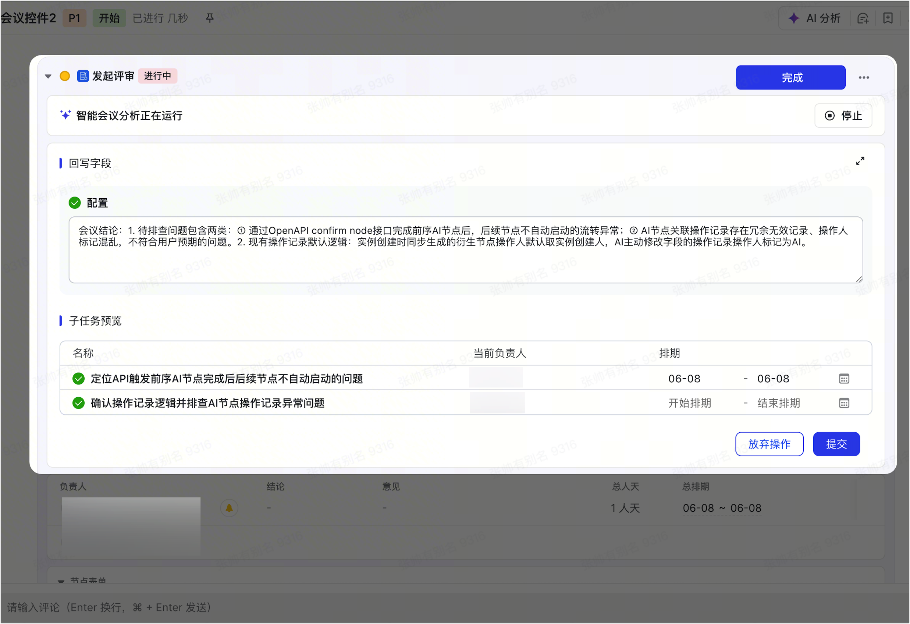Click the comment input box at the bottom

tap(455, 607)
